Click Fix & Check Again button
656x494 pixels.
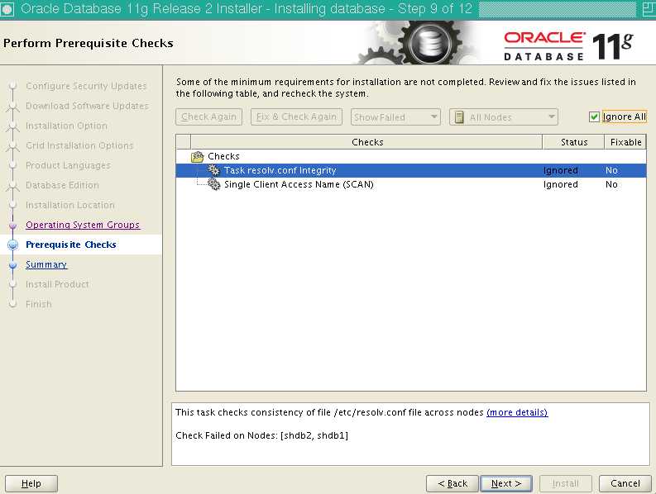(296, 117)
